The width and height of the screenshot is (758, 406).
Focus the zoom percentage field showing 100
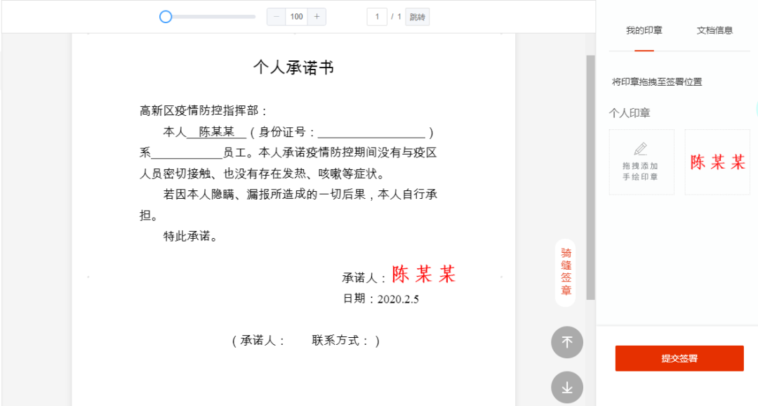coord(296,17)
